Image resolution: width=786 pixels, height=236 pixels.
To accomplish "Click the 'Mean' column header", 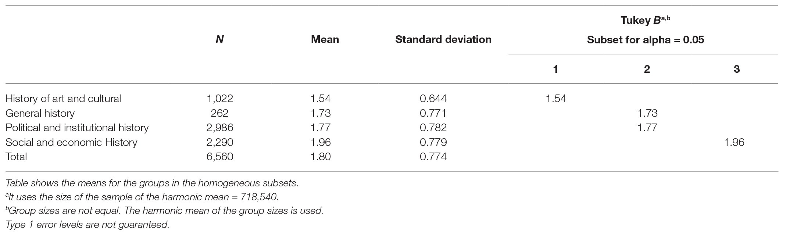I will pyautogui.click(x=325, y=39).
